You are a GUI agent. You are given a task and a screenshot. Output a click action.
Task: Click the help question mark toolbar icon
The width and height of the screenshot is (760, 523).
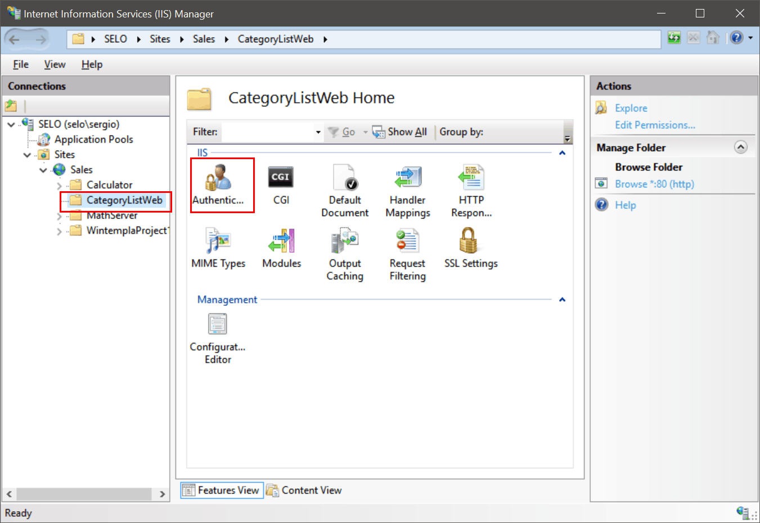click(736, 38)
